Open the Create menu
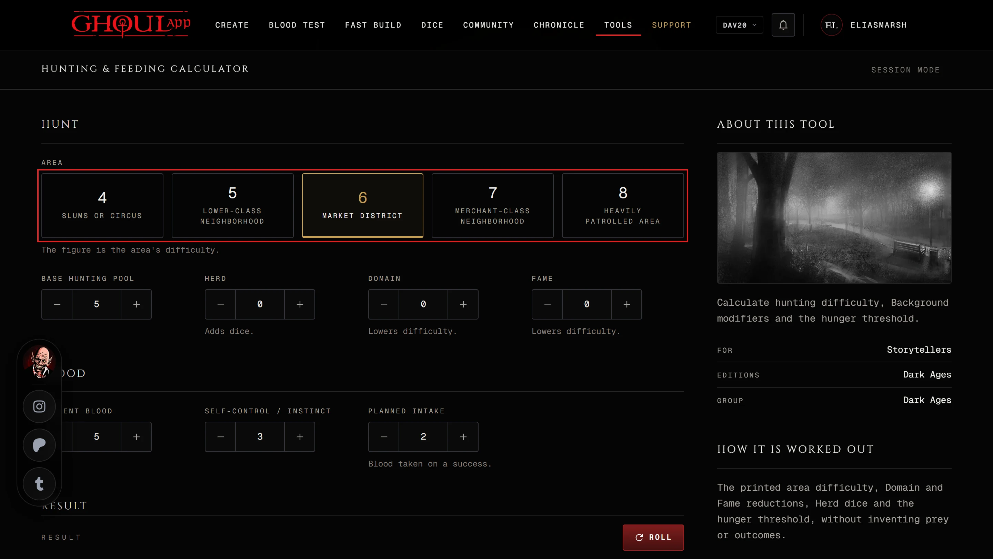This screenshot has width=993, height=559. pyautogui.click(x=232, y=25)
